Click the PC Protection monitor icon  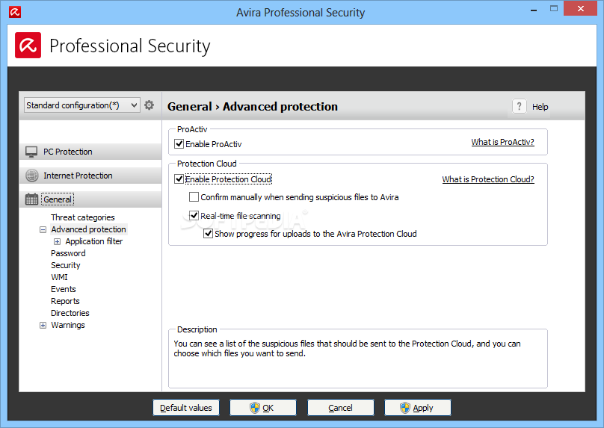[31, 152]
